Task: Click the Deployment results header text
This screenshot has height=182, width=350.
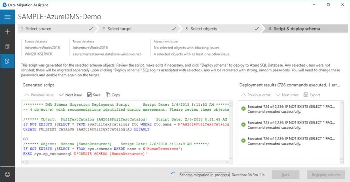Action: point(290,85)
